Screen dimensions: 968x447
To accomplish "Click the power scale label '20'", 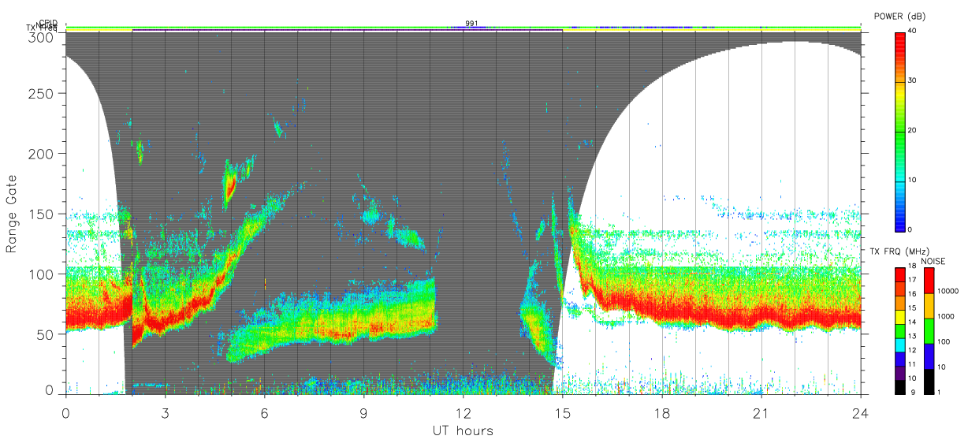I will pos(912,131).
